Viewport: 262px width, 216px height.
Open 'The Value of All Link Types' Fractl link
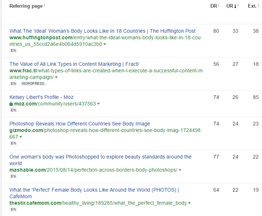(x=74, y=64)
